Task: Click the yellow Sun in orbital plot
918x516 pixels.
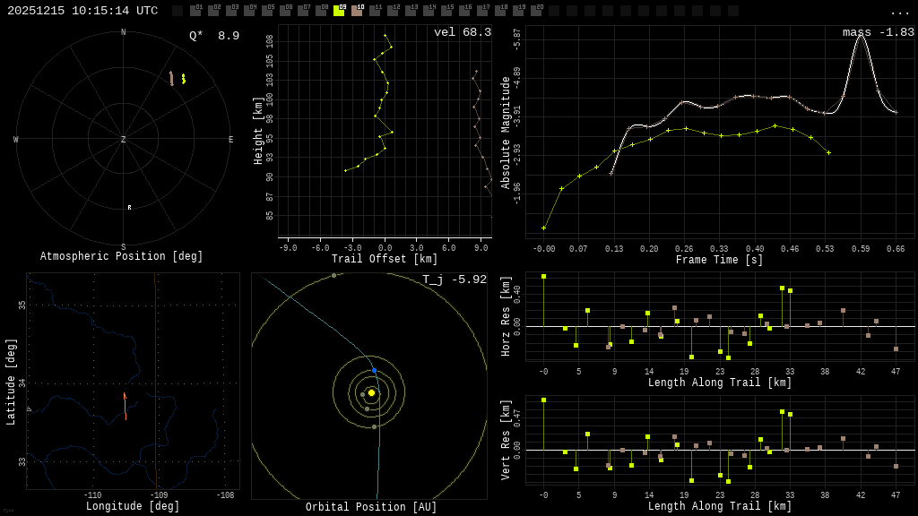Action: coord(371,392)
